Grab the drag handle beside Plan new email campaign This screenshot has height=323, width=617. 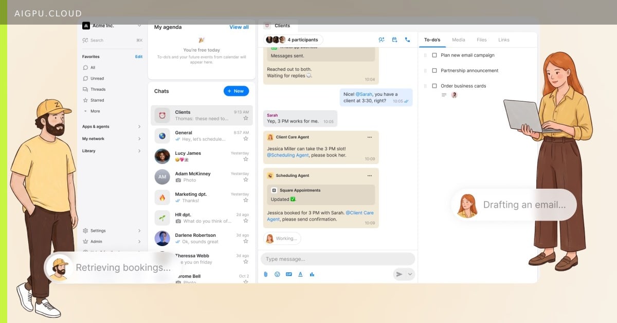coord(425,55)
